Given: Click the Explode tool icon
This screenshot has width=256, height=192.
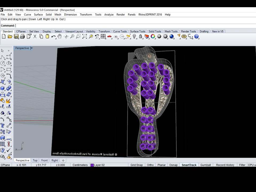Looking at the screenshot, I should [9, 101].
